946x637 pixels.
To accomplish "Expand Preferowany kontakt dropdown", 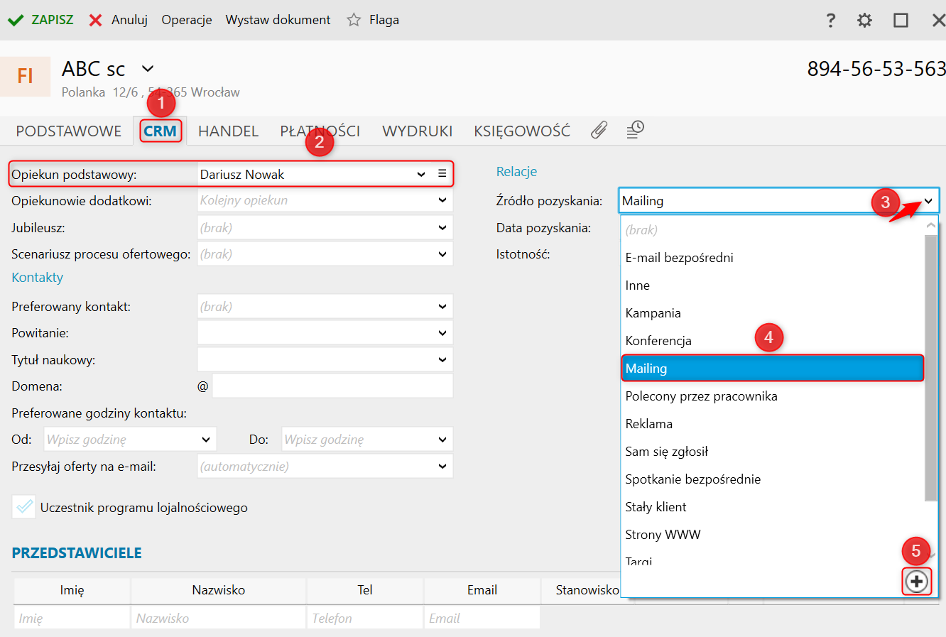I will point(442,307).
